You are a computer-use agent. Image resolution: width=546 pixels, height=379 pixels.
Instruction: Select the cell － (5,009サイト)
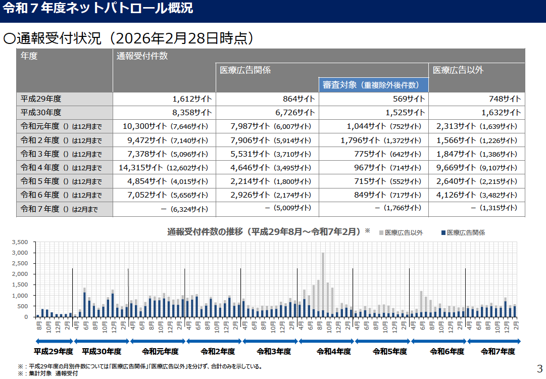pyautogui.click(x=267, y=209)
